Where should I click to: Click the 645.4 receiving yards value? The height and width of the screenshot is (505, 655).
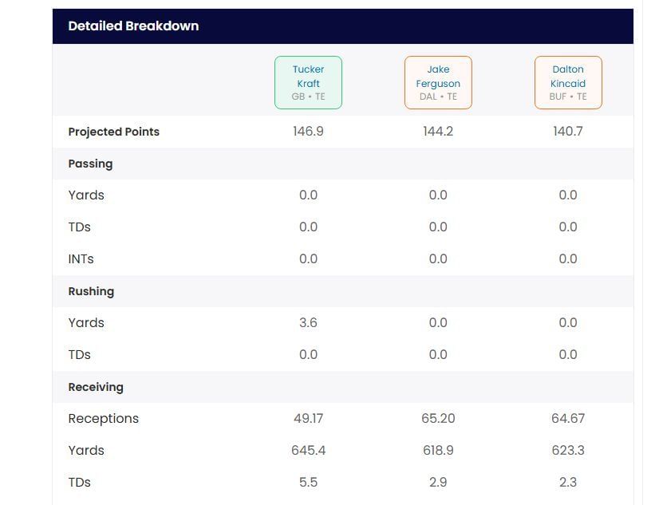tap(308, 451)
